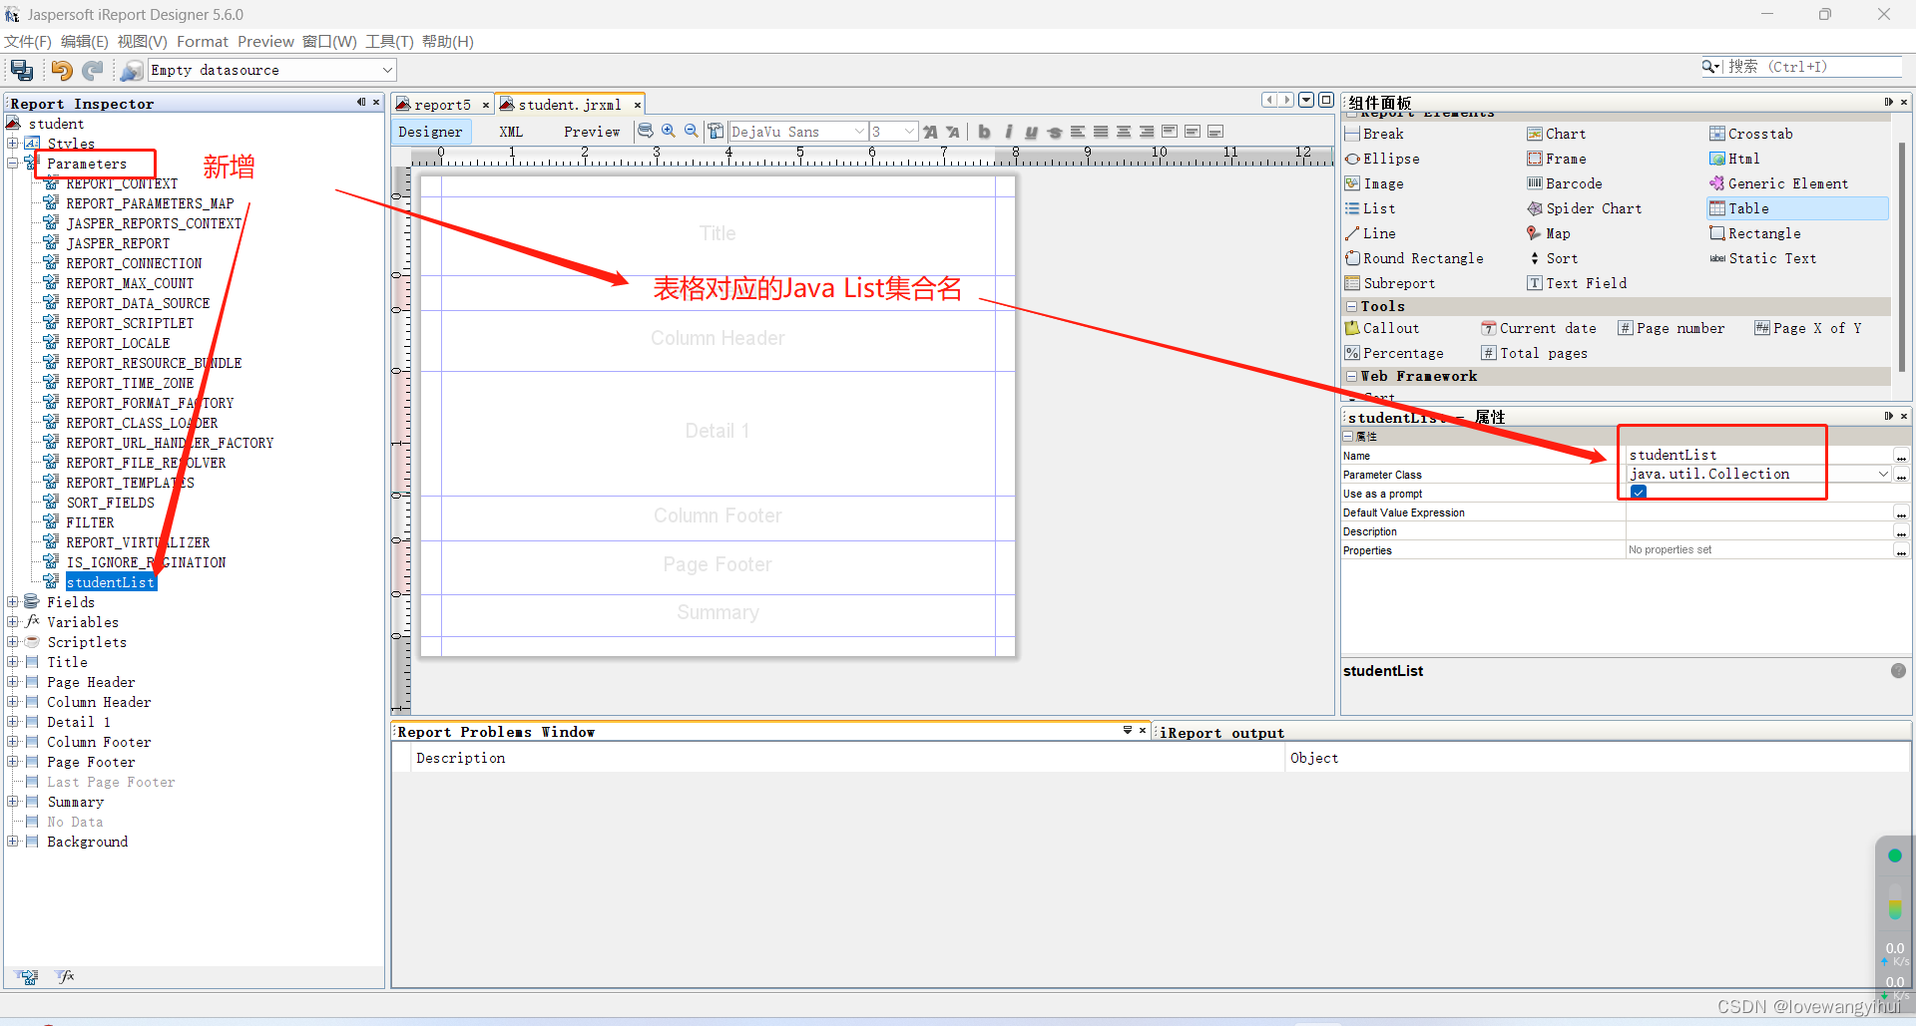
Task: Expand the Scriptlets tree node
Action: [x=13, y=642]
